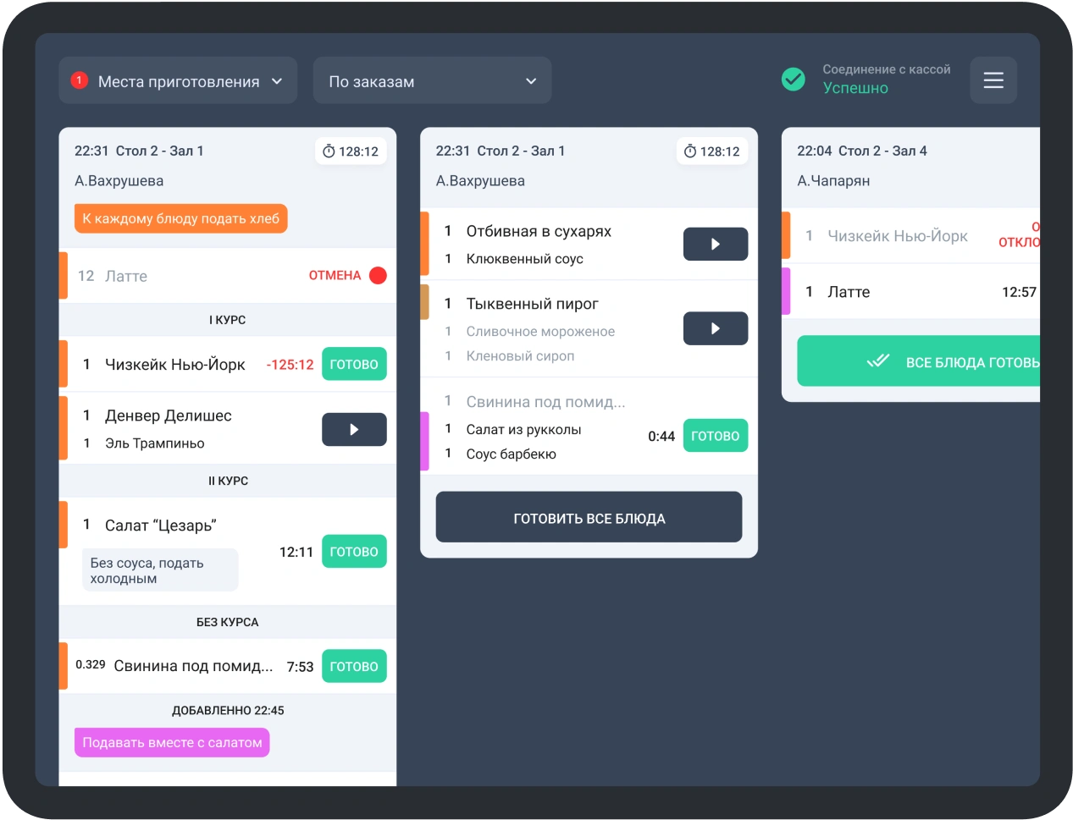
Task: Click red cancel dot next to Латте
Action: 378,275
